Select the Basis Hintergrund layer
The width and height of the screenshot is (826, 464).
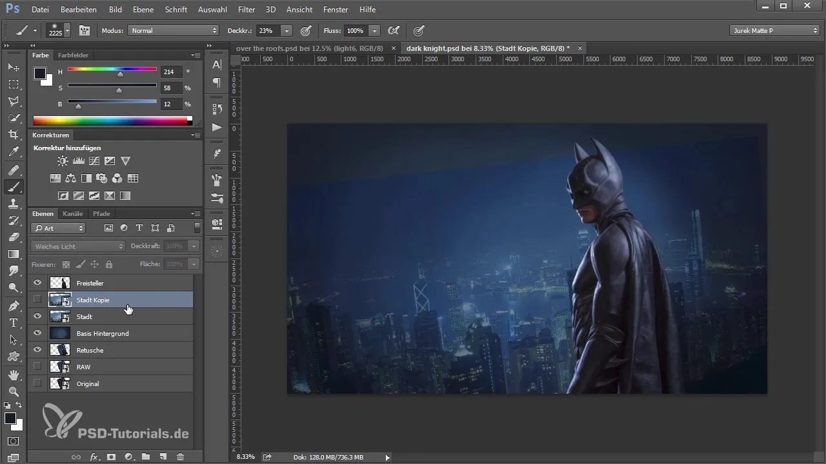pyautogui.click(x=103, y=333)
